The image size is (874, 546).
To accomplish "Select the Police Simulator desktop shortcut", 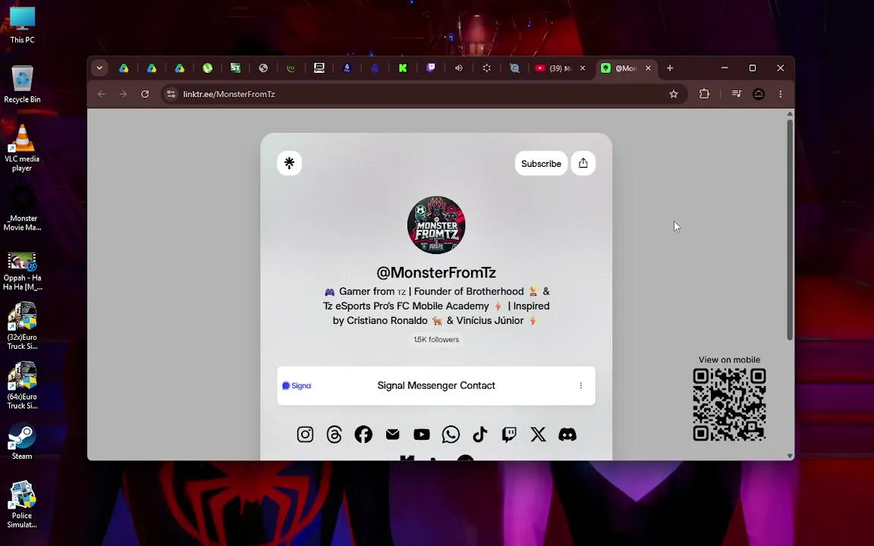I will tap(22, 504).
